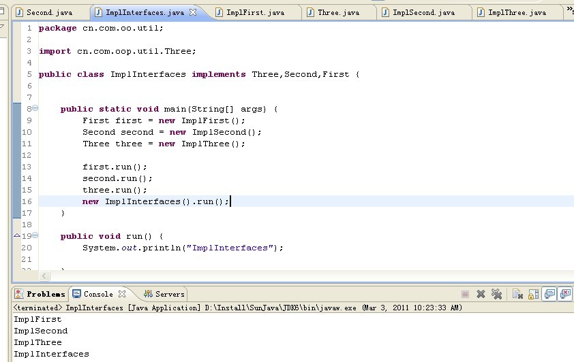Collapse the run method at line 19
Image resolution: width=574 pixels, height=362 pixels.
(35, 235)
